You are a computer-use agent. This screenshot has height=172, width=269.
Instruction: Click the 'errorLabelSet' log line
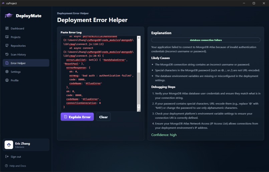[97, 60]
